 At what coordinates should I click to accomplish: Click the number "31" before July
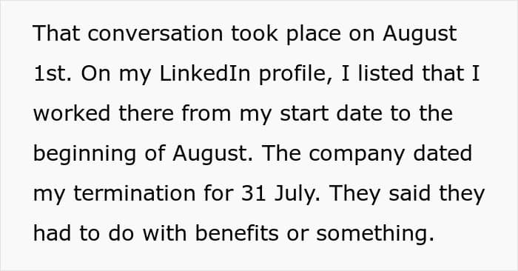pyautogui.click(x=253, y=194)
